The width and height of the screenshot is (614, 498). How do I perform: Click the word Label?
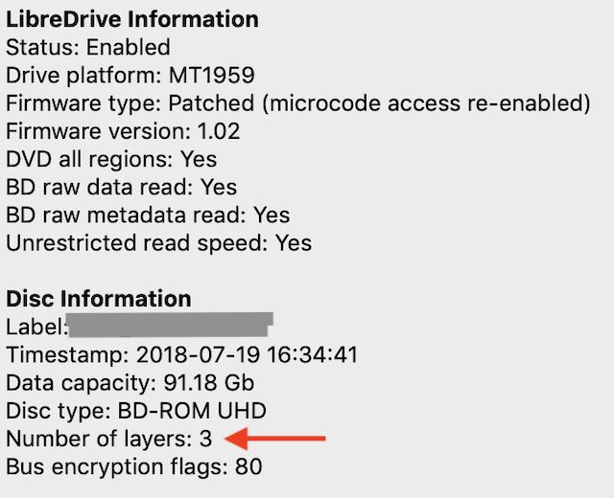pos(35,327)
